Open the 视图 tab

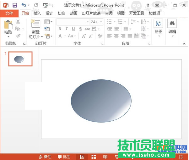121,13
